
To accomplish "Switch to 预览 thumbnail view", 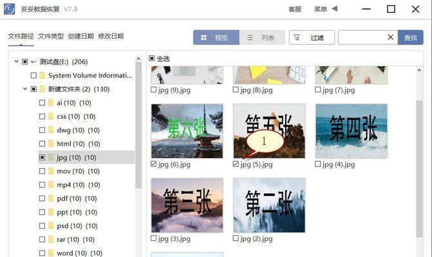I will pos(216,37).
